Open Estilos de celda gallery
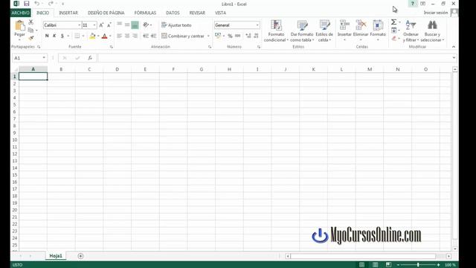Image resolution: width=476 pixels, height=268 pixels. coord(324,31)
